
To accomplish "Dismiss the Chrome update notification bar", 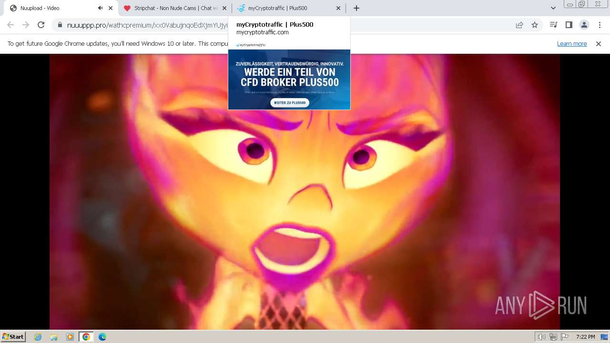I will coord(599,43).
